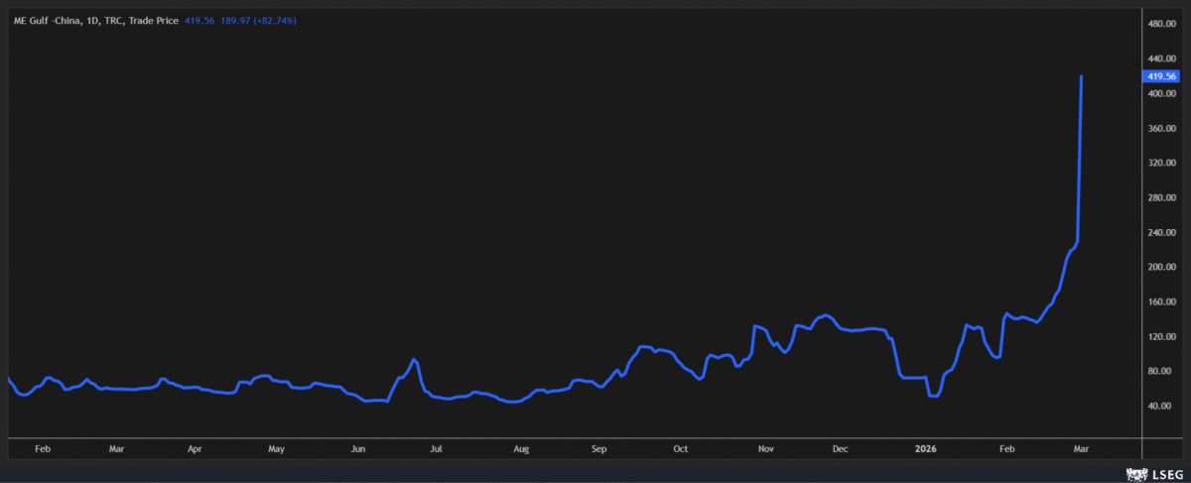The image size is (1191, 483).
Task: Select the blue 419.56 price tag on axis
Action: pyautogui.click(x=1160, y=76)
